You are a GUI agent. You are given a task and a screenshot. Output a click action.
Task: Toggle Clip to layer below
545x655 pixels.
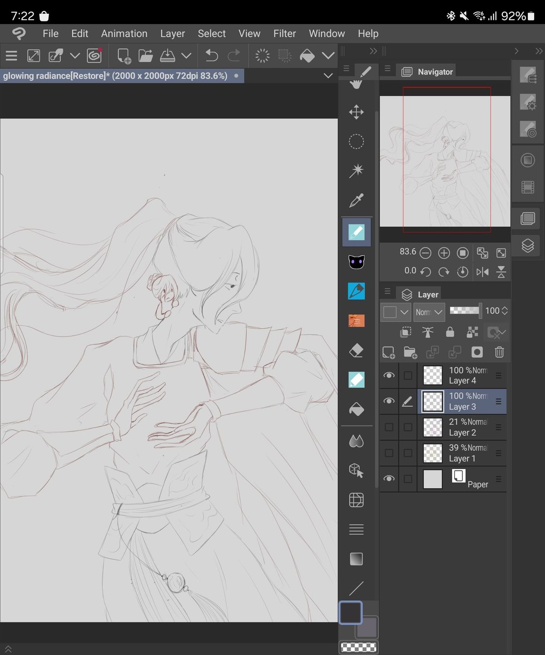(406, 332)
